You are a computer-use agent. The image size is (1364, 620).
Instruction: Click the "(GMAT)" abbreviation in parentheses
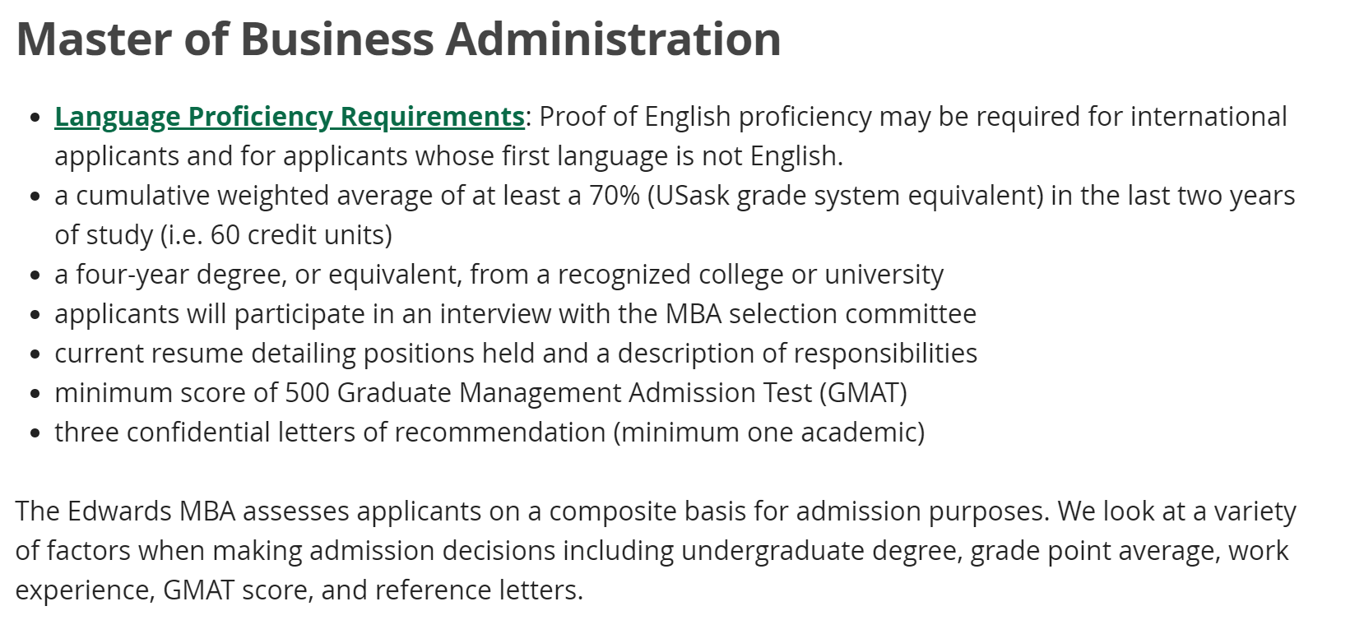pyautogui.click(x=863, y=393)
